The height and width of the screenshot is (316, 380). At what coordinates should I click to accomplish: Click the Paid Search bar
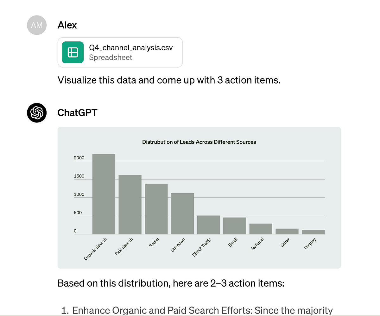point(130,205)
